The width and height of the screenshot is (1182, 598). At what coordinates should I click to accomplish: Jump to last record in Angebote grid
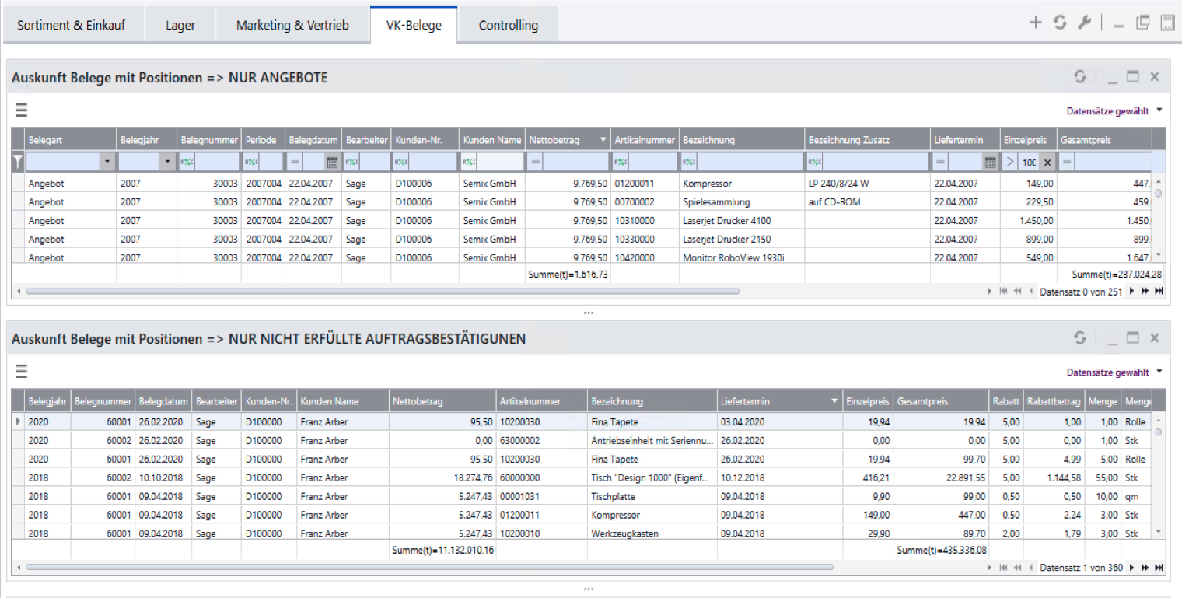point(1159,291)
